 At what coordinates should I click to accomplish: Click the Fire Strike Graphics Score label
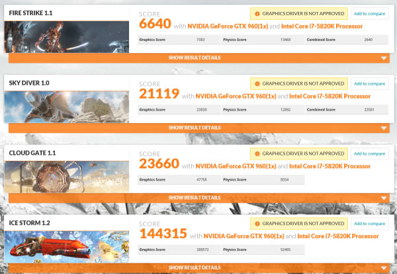click(152, 40)
